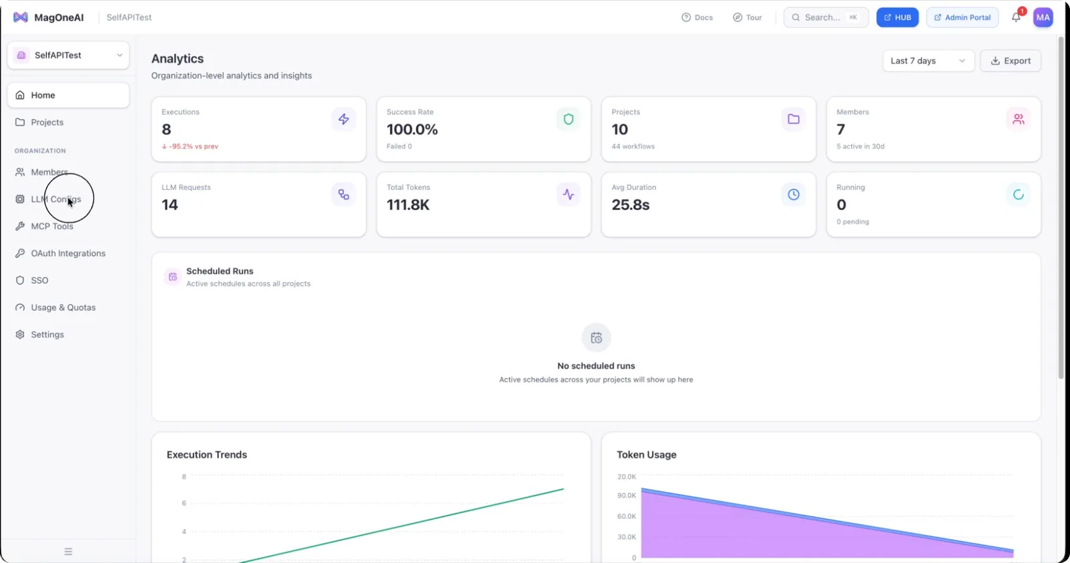Click the "25.8s" average duration value
The image size is (1070, 563).
(631, 205)
